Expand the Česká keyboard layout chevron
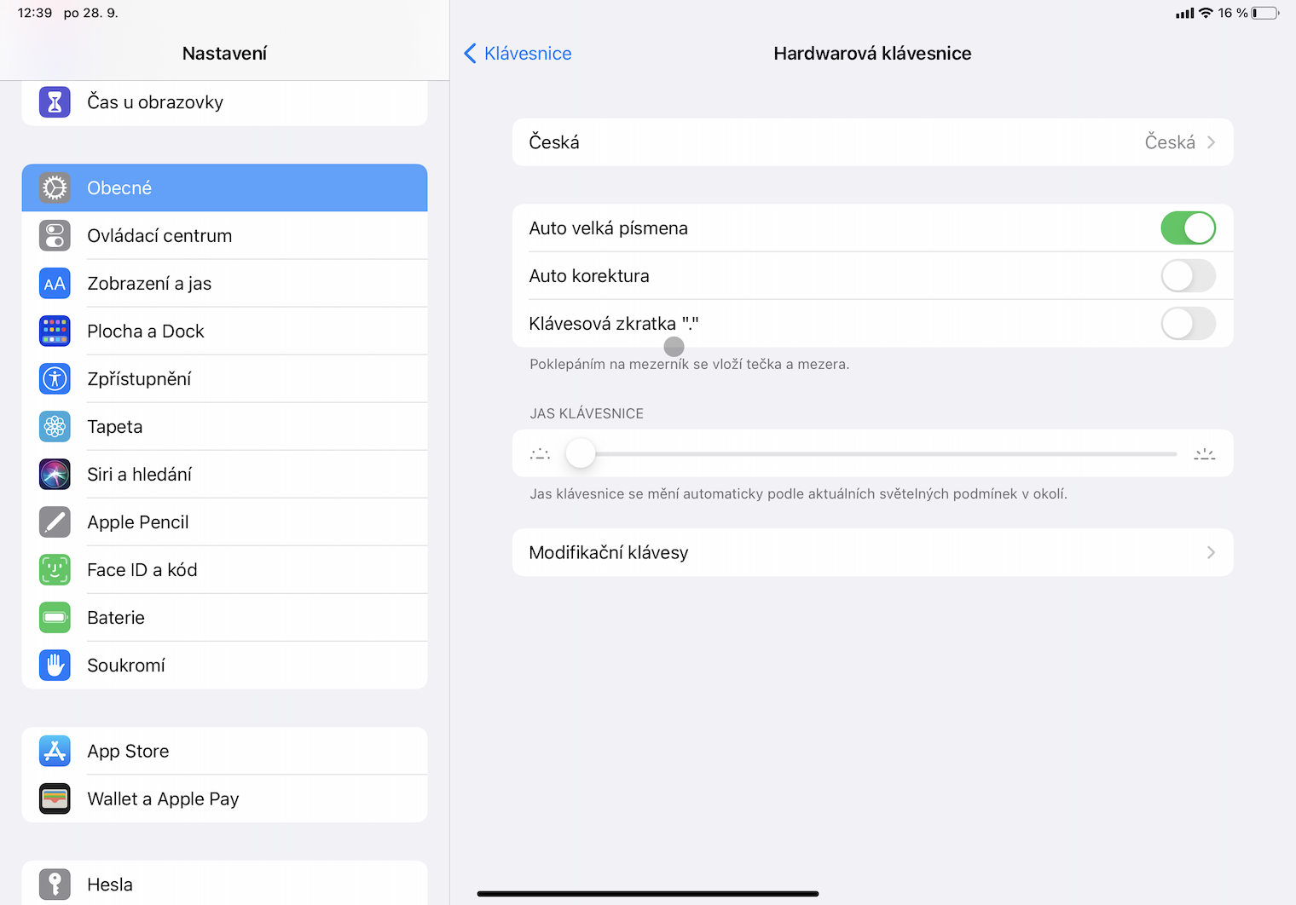 [1211, 142]
